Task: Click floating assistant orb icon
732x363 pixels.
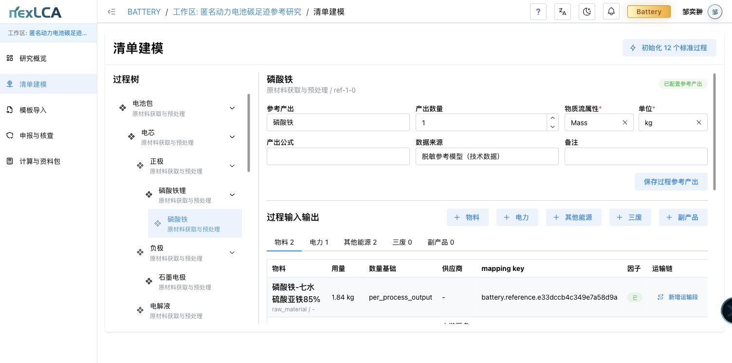Action: pos(727,309)
